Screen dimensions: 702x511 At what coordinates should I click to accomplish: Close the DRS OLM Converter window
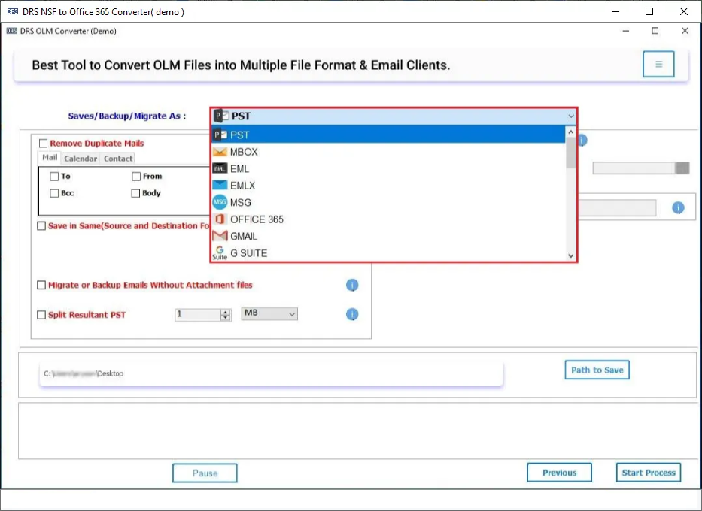(685, 30)
